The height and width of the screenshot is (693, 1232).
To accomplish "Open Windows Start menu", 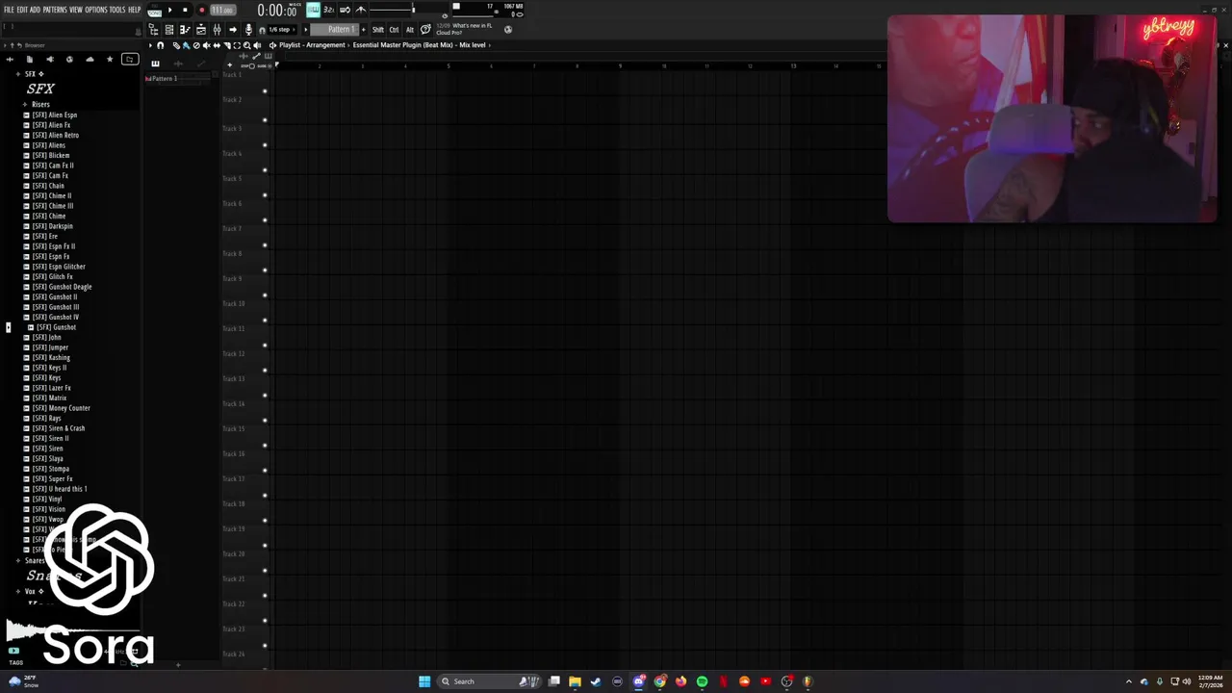I will [424, 681].
